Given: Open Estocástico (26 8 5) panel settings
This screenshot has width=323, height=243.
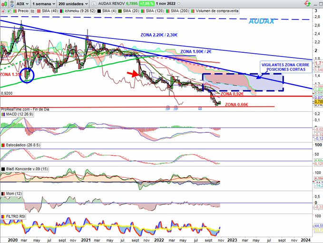Looking at the screenshot, I should click(x=23, y=145).
